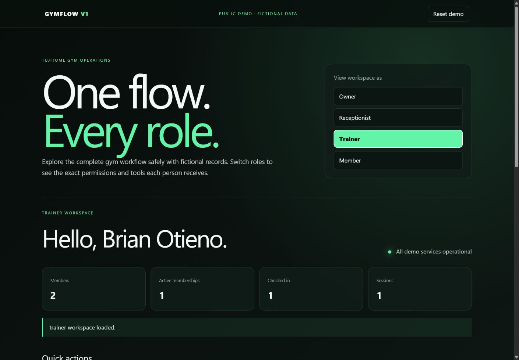Open the GYMFLOW V1 logo link
This screenshot has width=519, height=360.
coord(66,14)
